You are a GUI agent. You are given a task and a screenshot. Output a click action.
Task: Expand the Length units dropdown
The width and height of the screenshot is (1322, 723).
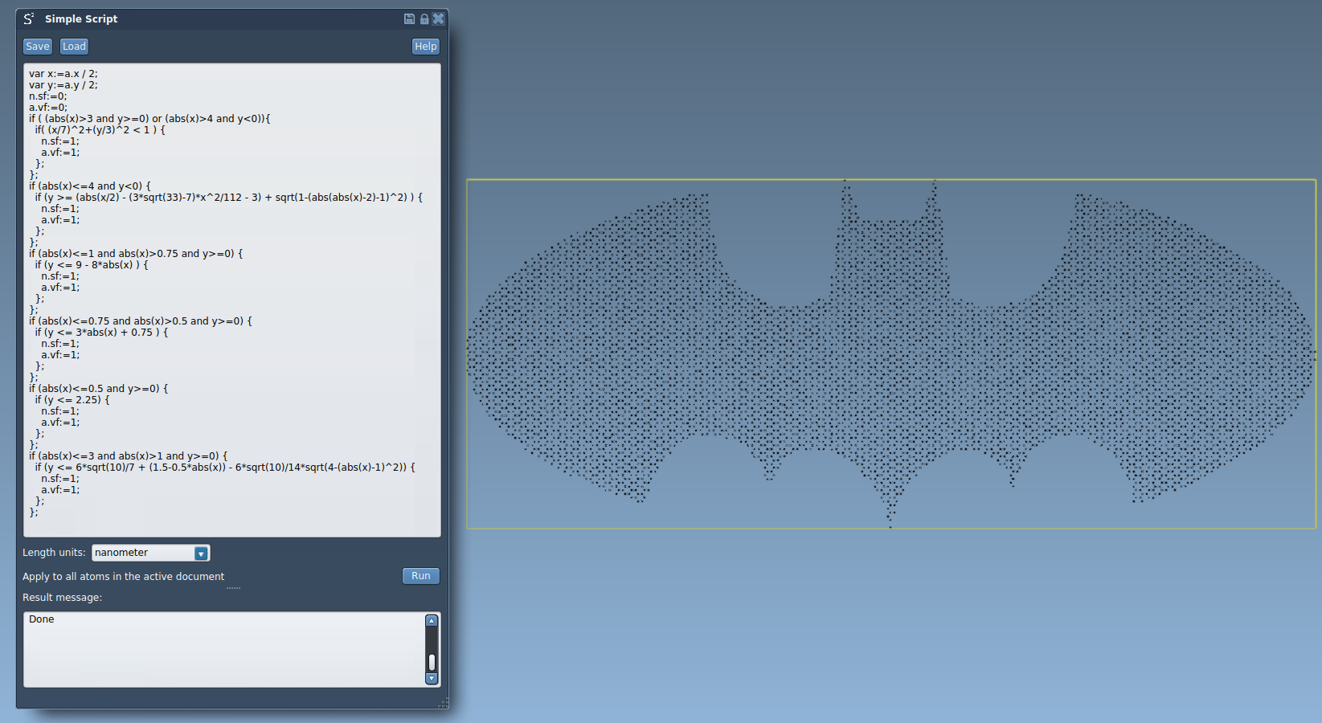click(201, 553)
